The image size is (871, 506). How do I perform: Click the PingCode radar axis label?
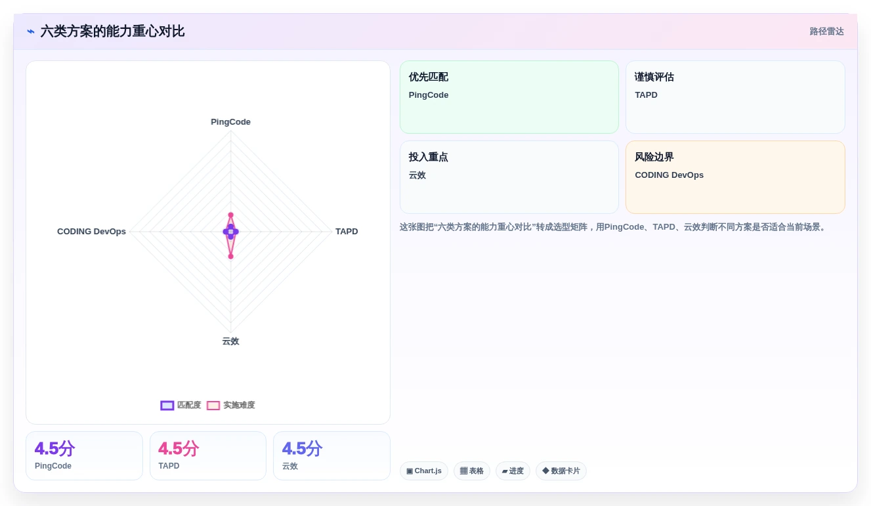(230, 122)
